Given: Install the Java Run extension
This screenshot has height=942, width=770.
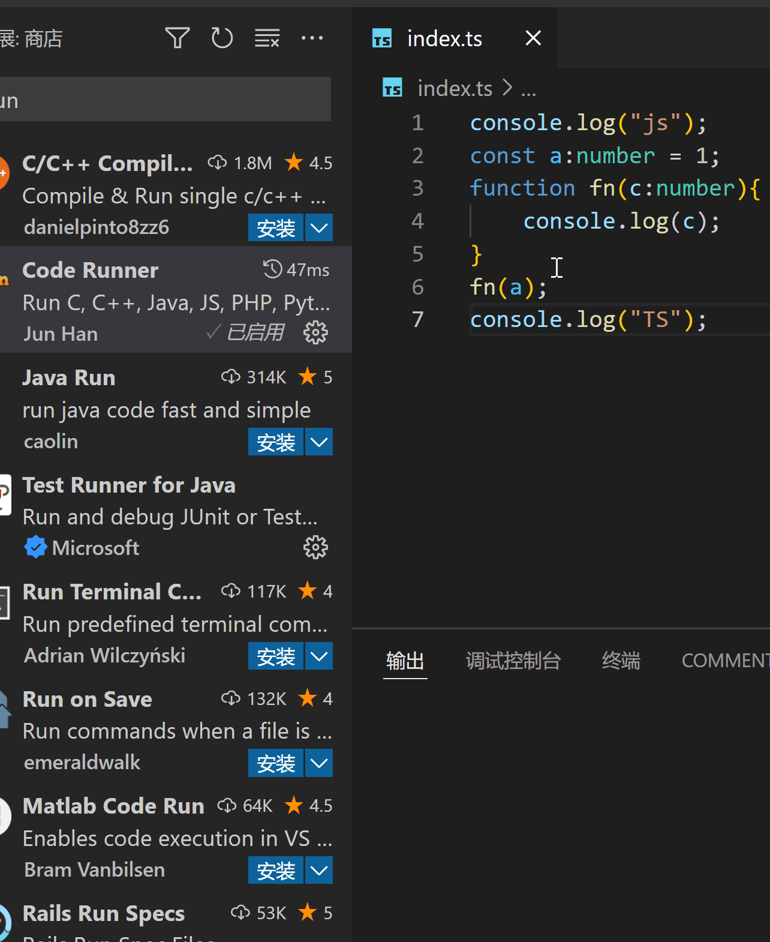Looking at the screenshot, I should 276,442.
